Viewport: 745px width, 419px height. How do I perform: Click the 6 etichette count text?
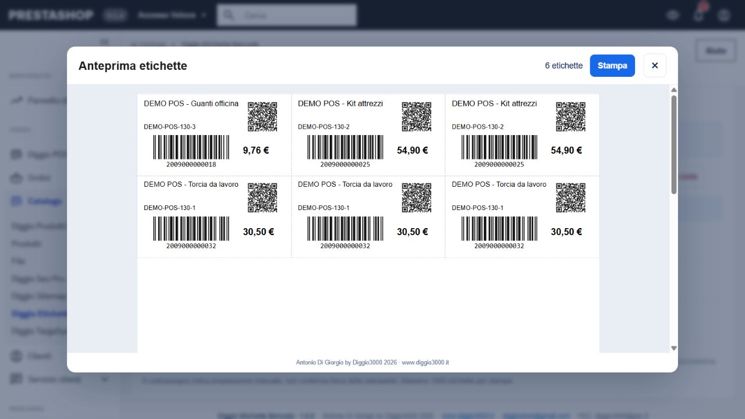click(563, 66)
